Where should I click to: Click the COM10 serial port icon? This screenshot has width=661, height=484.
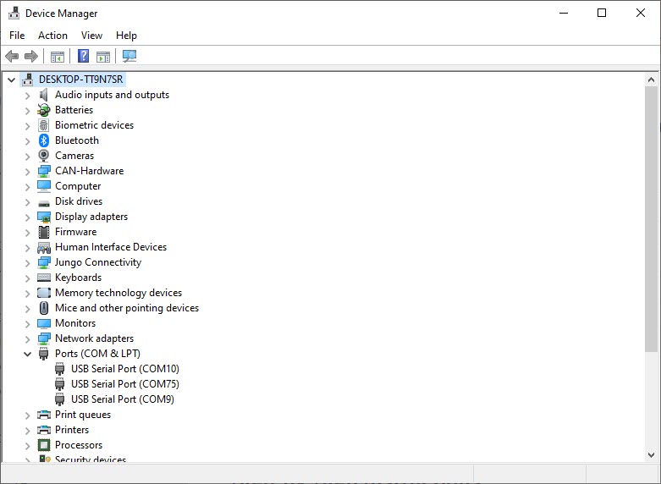[60, 369]
